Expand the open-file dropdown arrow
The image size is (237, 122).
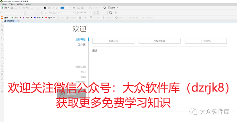click(8, 8)
